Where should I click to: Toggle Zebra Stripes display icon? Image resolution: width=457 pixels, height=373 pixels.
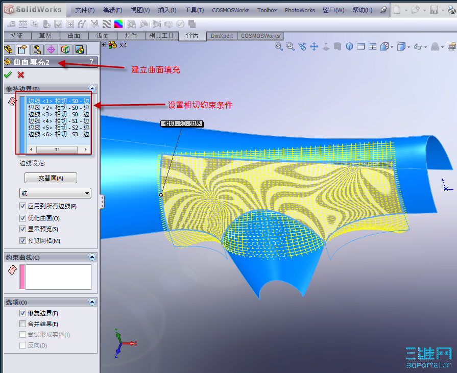[107, 24]
